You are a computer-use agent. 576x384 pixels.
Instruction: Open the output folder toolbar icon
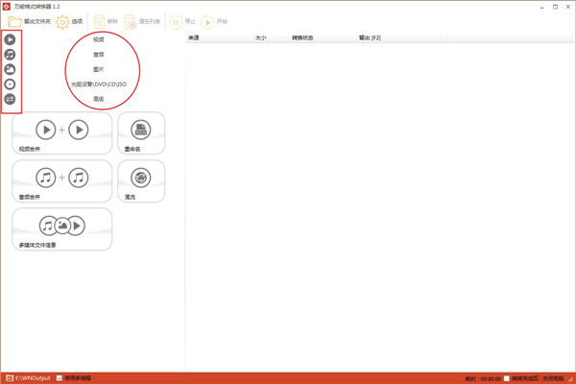[x=14, y=22]
